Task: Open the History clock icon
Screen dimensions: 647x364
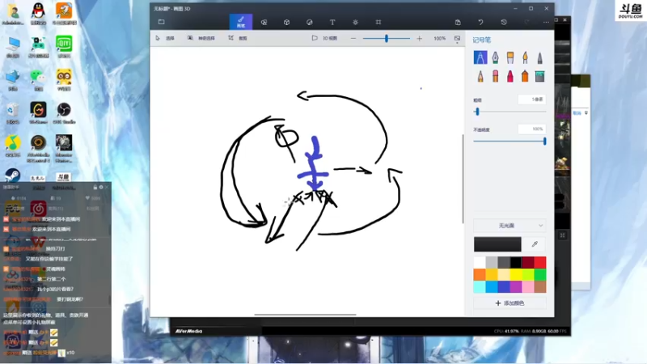Action: [x=504, y=23]
